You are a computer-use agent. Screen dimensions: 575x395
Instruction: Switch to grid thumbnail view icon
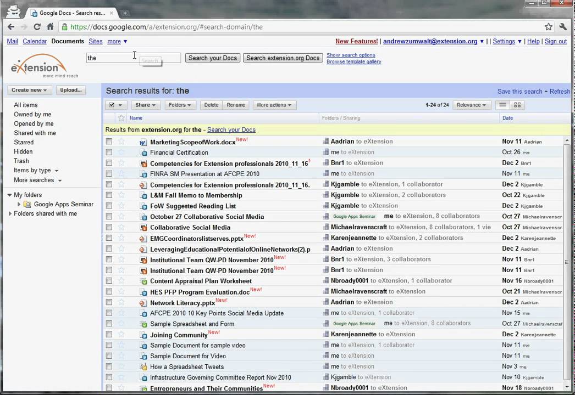517,105
